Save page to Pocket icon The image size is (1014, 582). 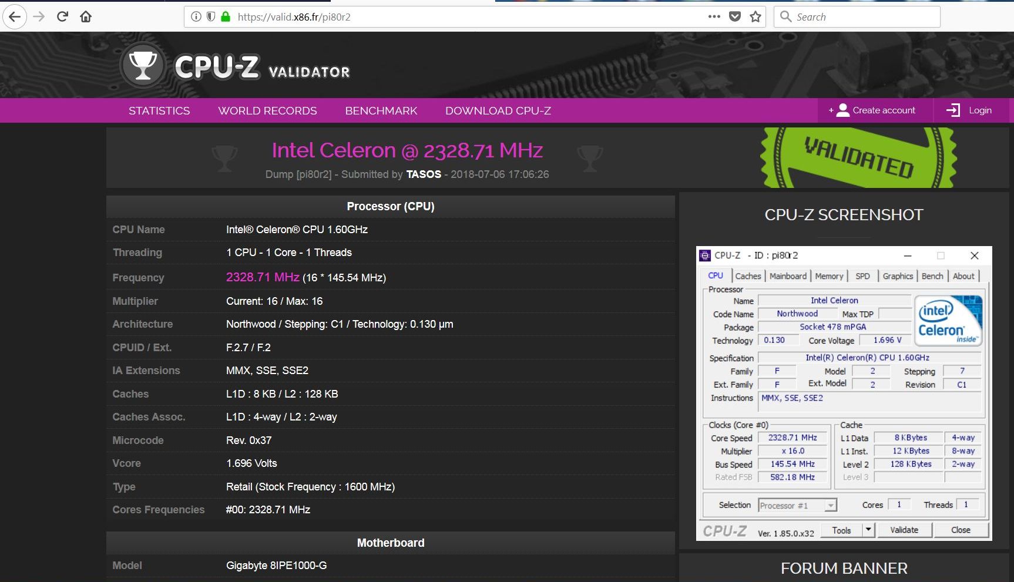(x=734, y=16)
